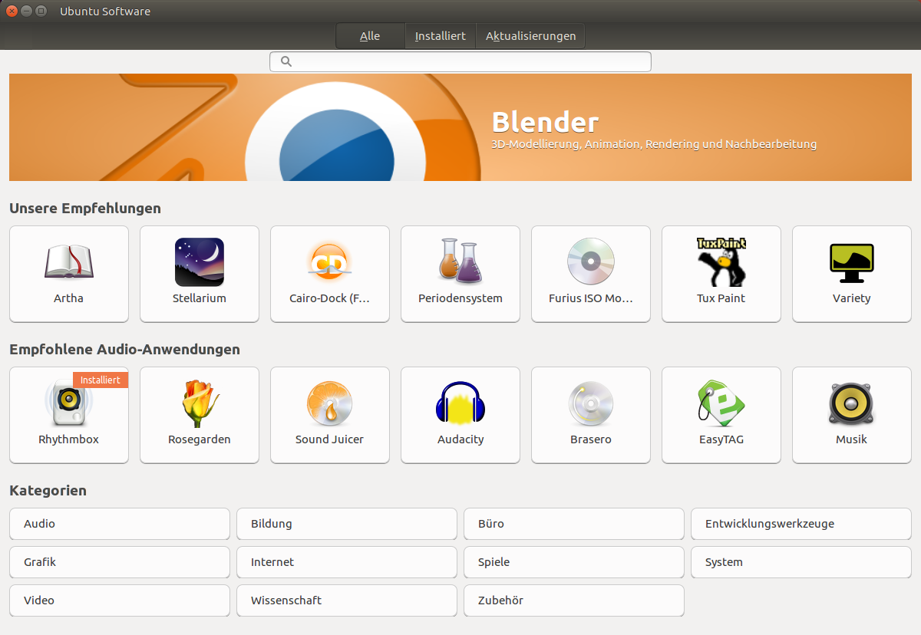The height and width of the screenshot is (635, 921).
Task: Open the Periodensystem flasks icon
Action: tap(460, 262)
